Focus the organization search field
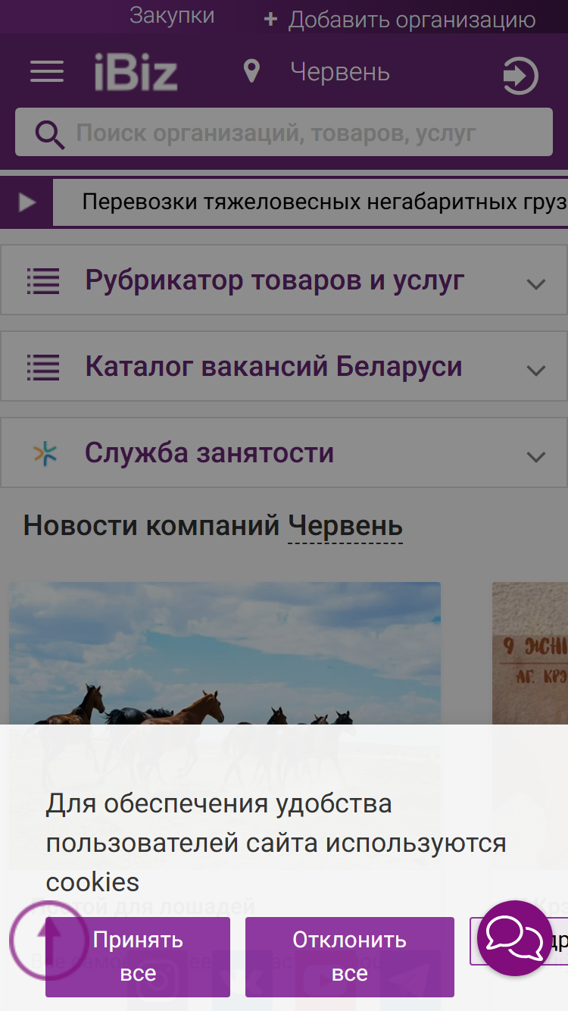Image resolution: width=568 pixels, height=1011 pixels. pyautogui.click(x=284, y=132)
